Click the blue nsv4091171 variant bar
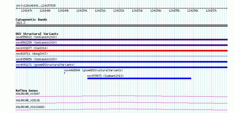The image size is (235, 113). click(x=121, y=67)
